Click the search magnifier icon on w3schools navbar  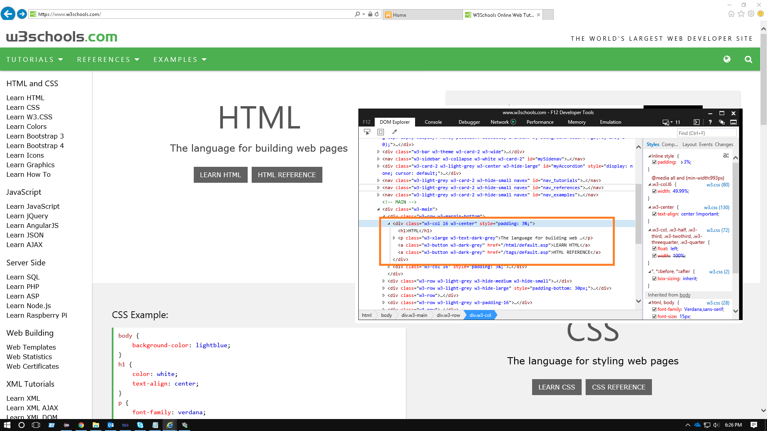[748, 59]
